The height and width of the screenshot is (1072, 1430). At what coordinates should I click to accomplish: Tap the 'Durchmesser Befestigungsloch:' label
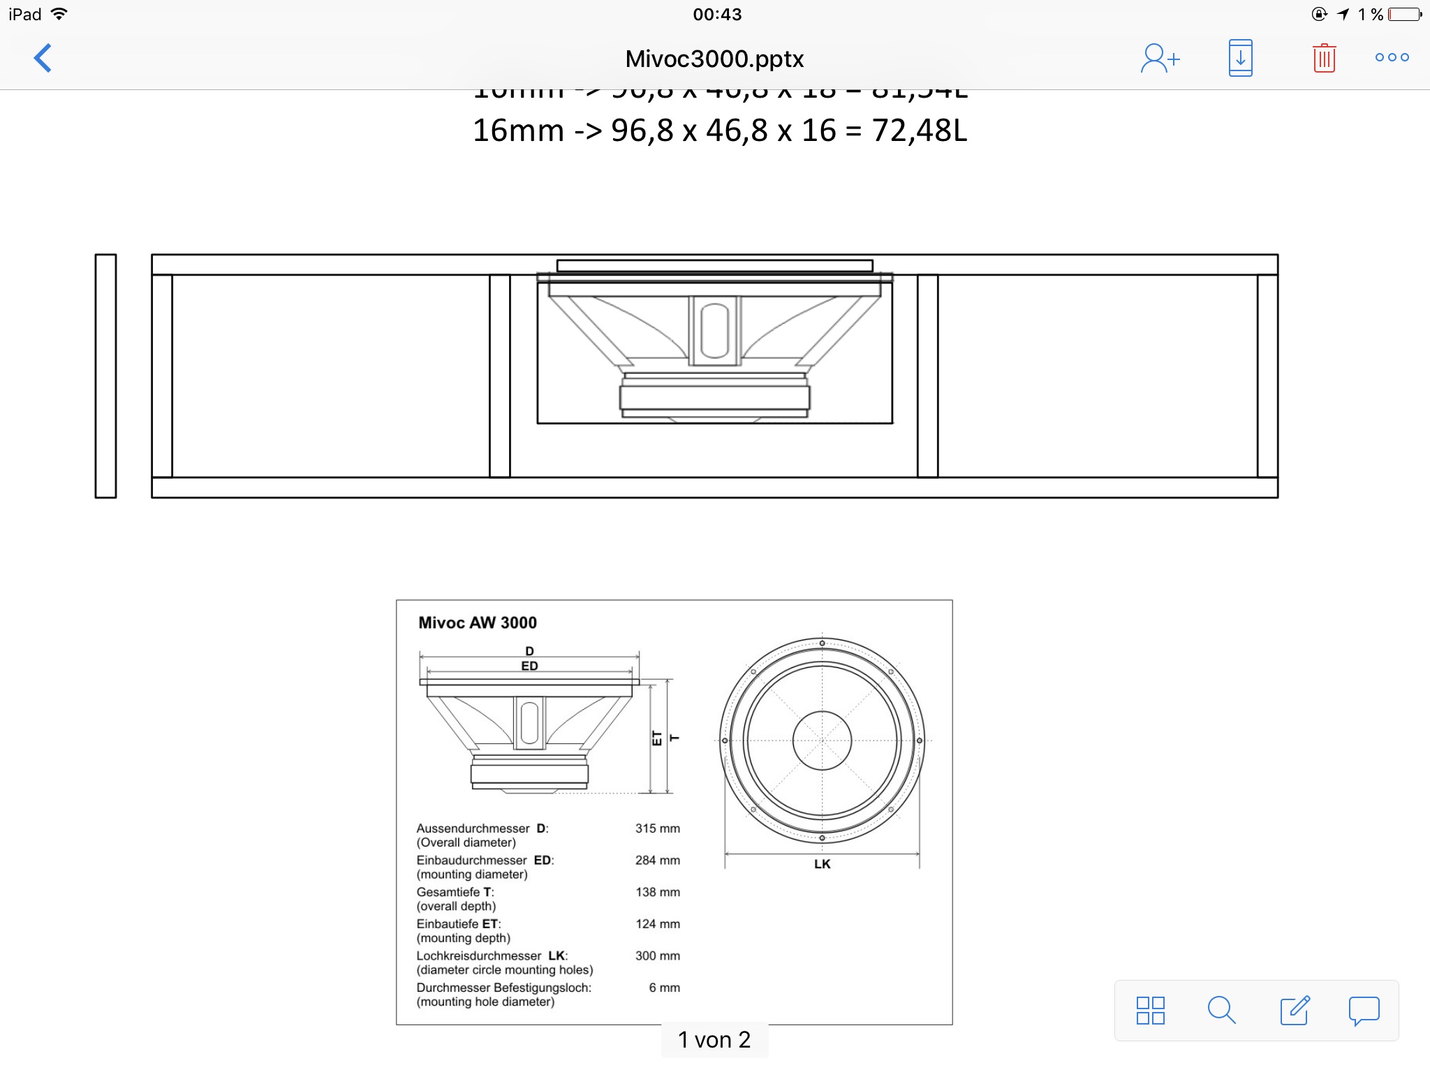(x=503, y=988)
